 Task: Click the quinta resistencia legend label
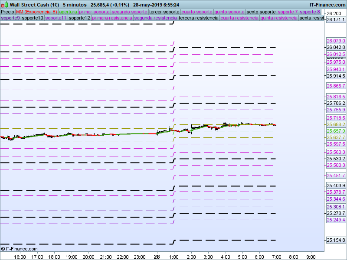(280, 18)
